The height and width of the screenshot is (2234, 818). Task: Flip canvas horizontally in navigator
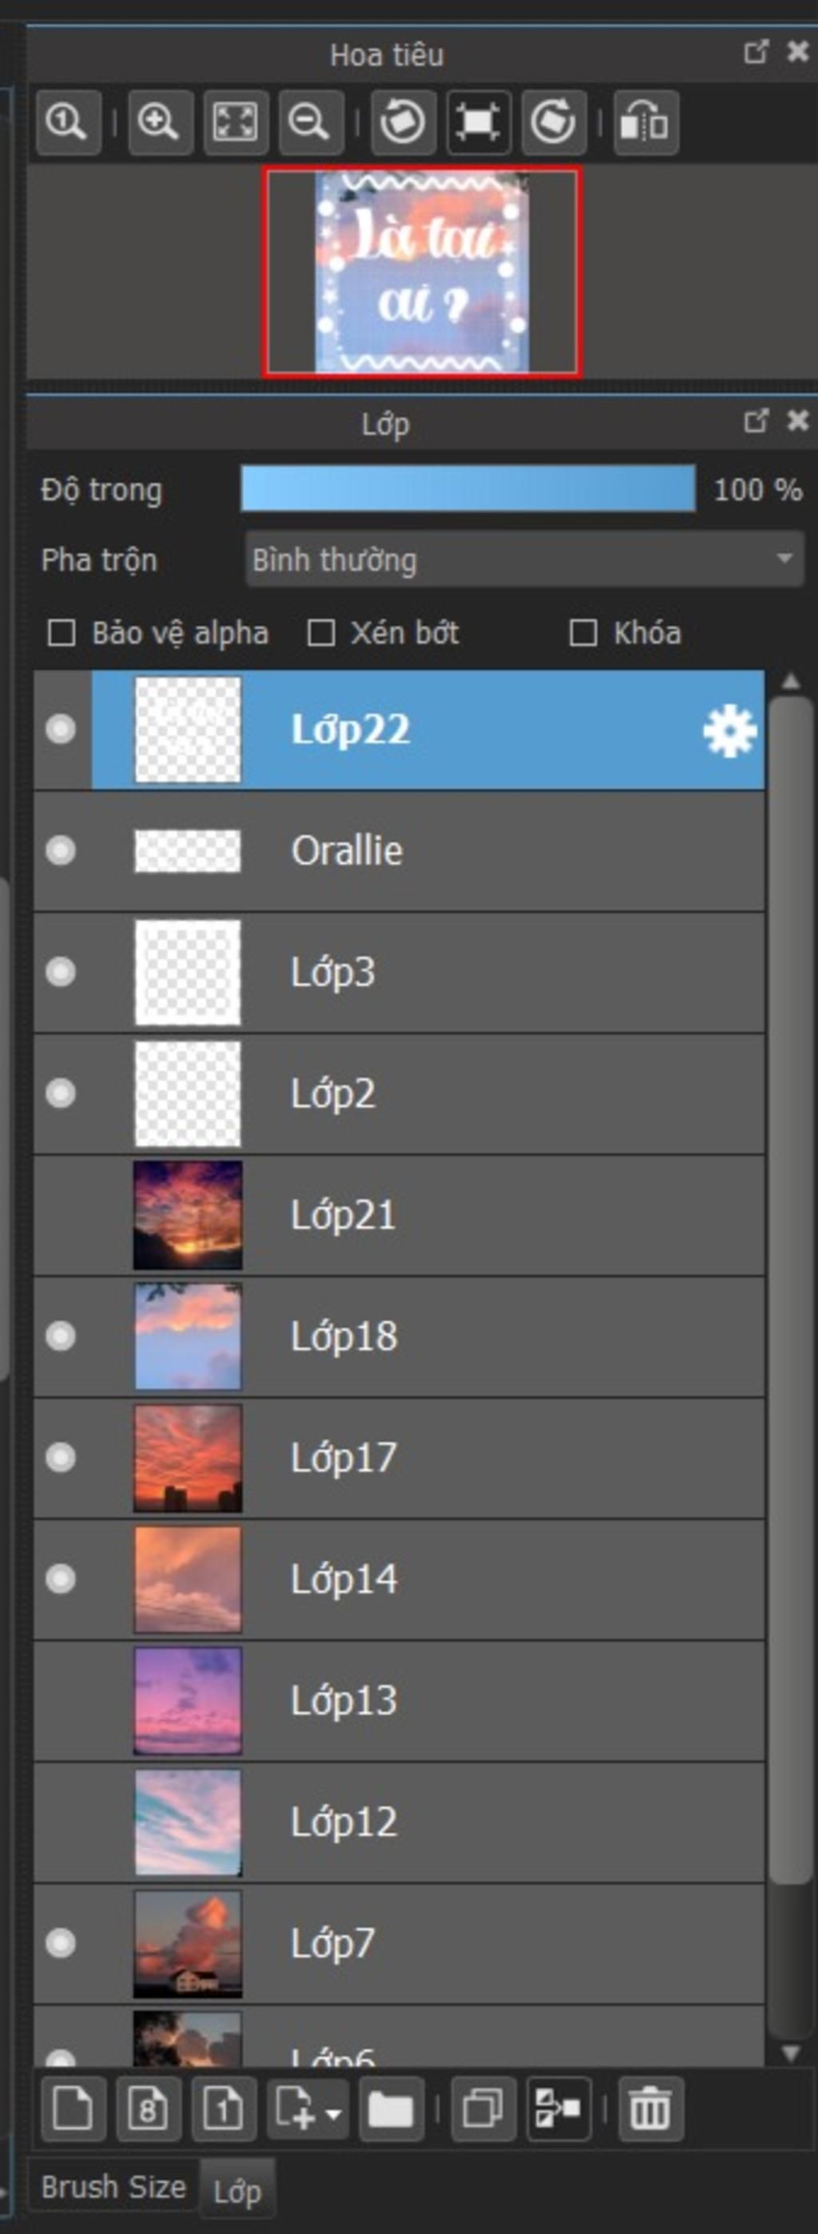pos(646,121)
